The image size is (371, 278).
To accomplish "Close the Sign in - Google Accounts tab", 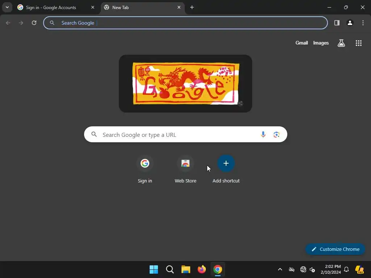I will pyautogui.click(x=93, y=7).
